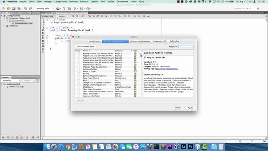This screenshot has width=268, height=151.
Task: Collapse the JavaApplication1 project node
Action: [2, 16]
